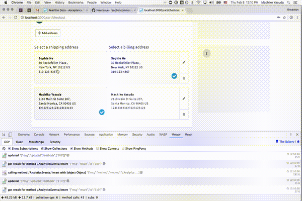Open Security sub-tab in Meteor panel
The height and width of the screenshot is (201, 302).
pos(55,142)
